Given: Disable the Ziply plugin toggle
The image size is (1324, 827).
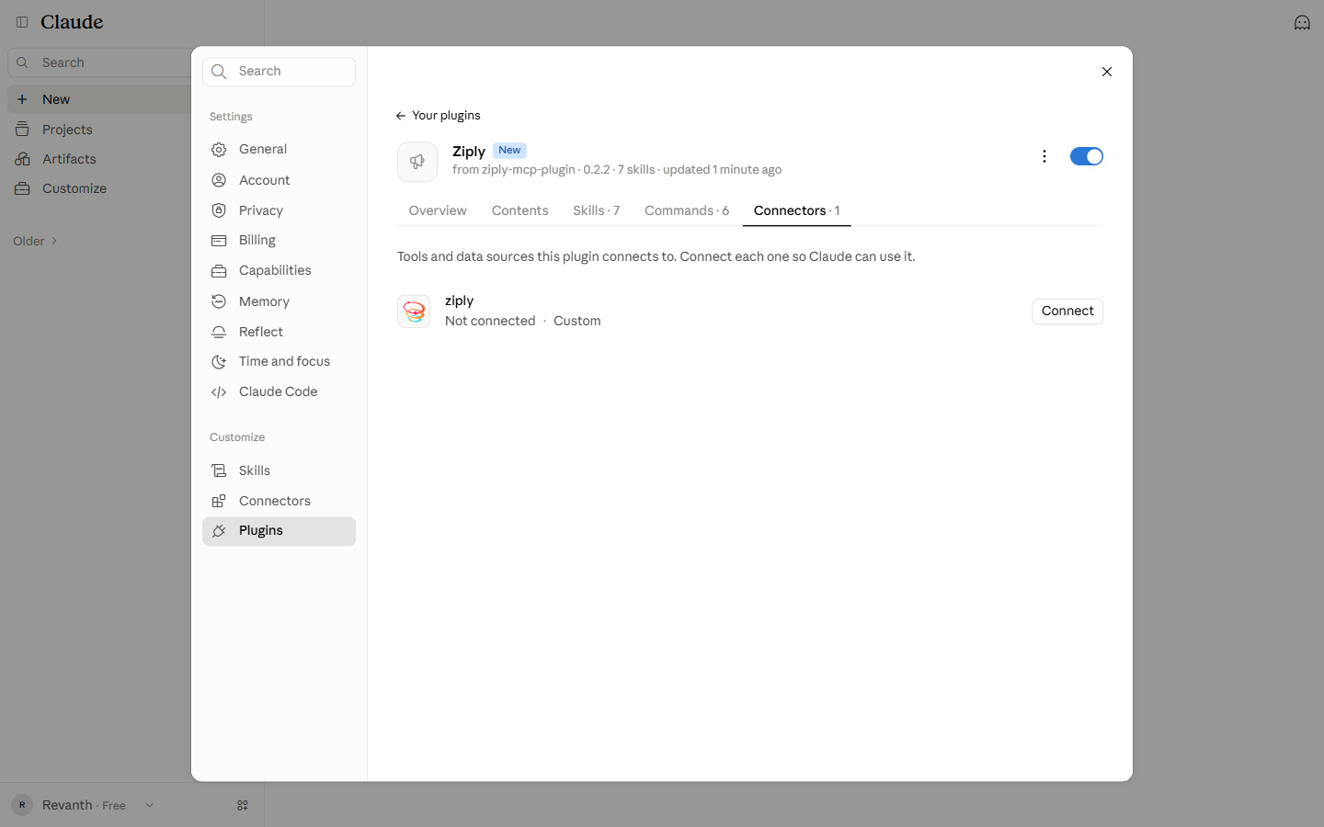Looking at the screenshot, I should pos(1087,156).
